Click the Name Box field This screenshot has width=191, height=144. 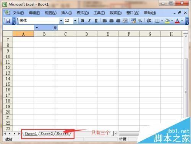[18, 28]
